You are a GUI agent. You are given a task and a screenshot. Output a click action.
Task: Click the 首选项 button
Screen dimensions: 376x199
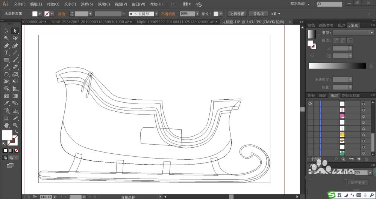[258, 14]
